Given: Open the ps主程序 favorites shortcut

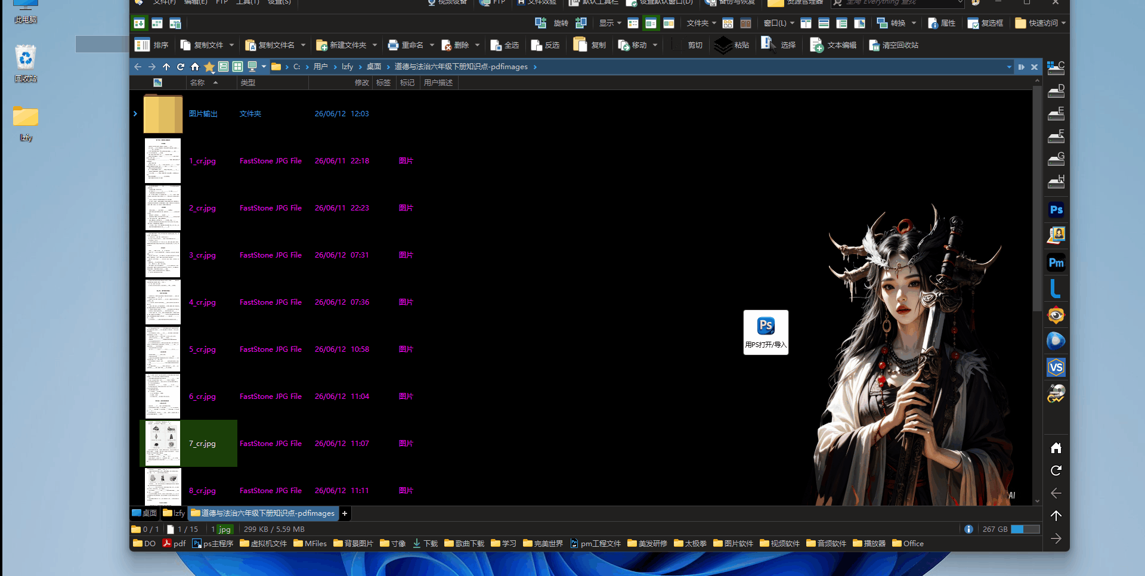Looking at the screenshot, I should click(213, 544).
